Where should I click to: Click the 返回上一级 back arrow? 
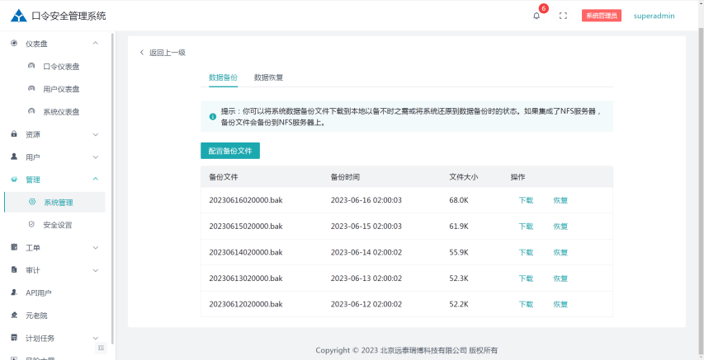142,53
